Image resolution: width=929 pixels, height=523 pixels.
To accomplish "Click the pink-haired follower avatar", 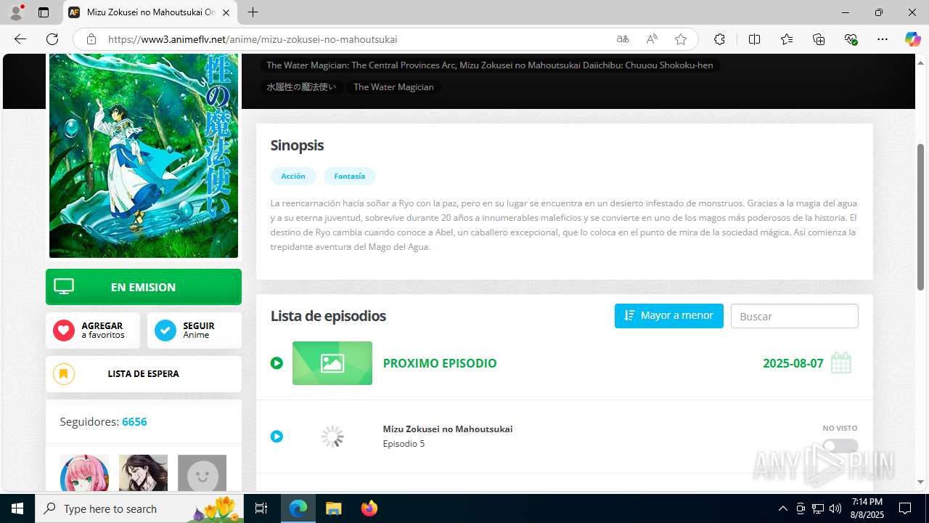I will pos(84,473).
